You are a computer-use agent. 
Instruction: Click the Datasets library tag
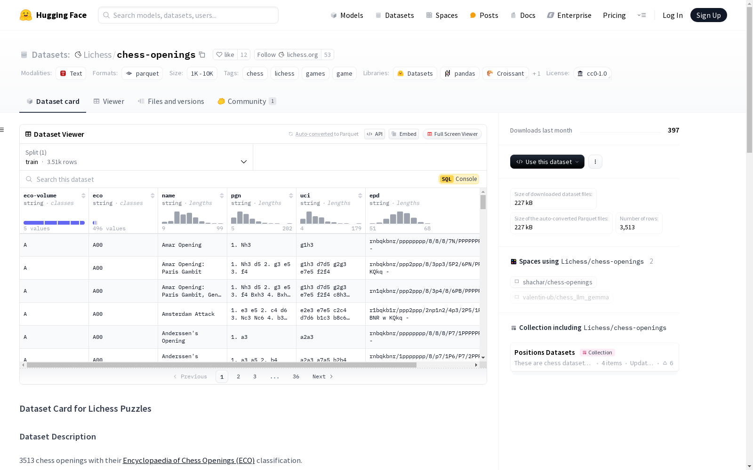[x=415, y=73]
